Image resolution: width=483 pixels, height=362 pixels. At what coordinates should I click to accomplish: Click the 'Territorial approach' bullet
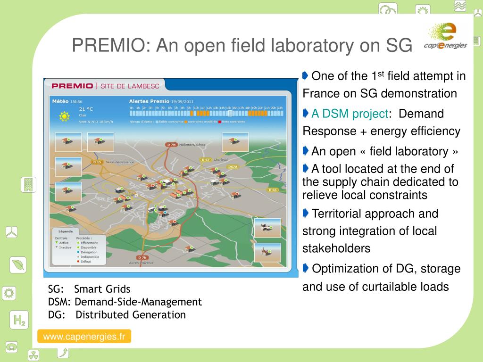pyautogui.click(x=370, y=231)
